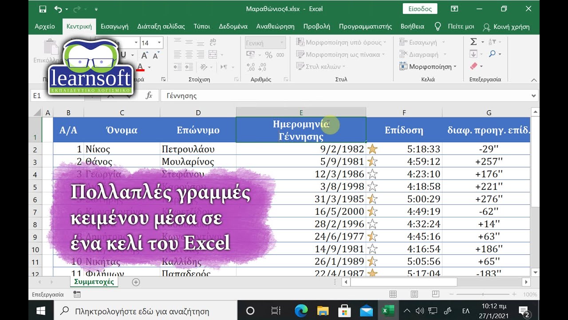The height and width of the screenshot is (320, 568).
Task: Apply the red font color A
Action: pos(141,68)
